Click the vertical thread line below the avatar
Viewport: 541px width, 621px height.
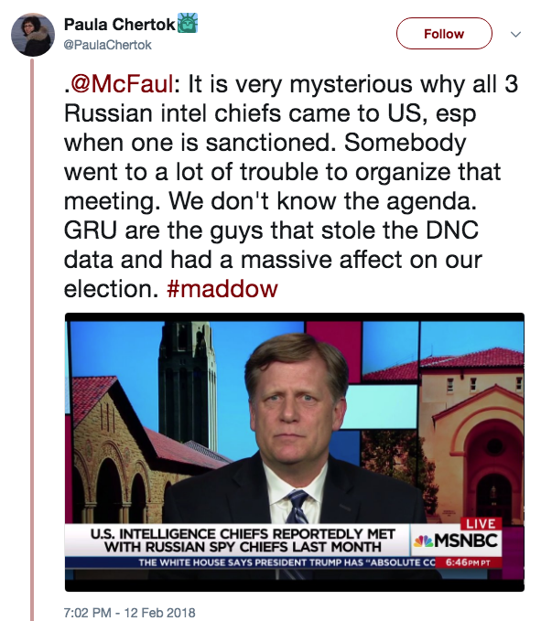[x=32, y=338]
